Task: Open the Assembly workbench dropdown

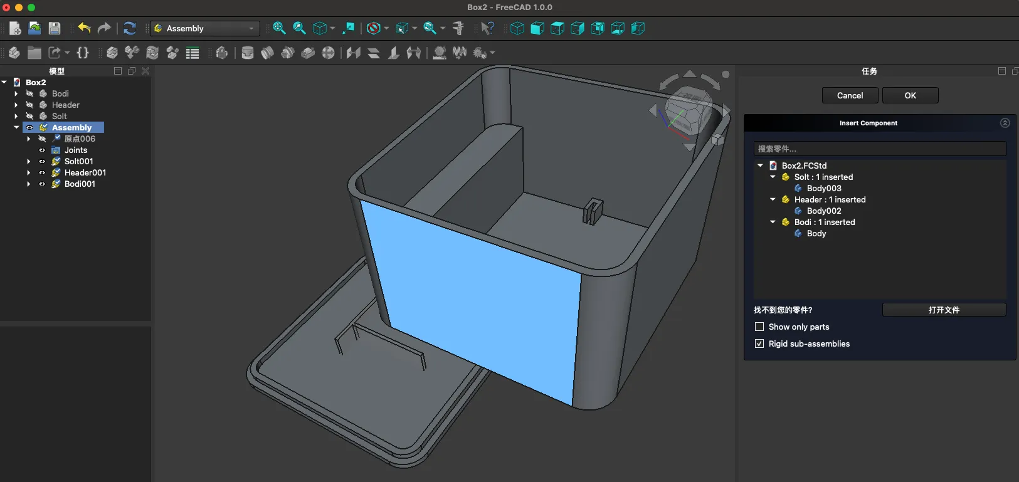Action: coord(205,28)
